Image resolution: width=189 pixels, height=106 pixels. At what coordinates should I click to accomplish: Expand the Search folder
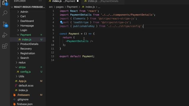(x=18, y=58)
